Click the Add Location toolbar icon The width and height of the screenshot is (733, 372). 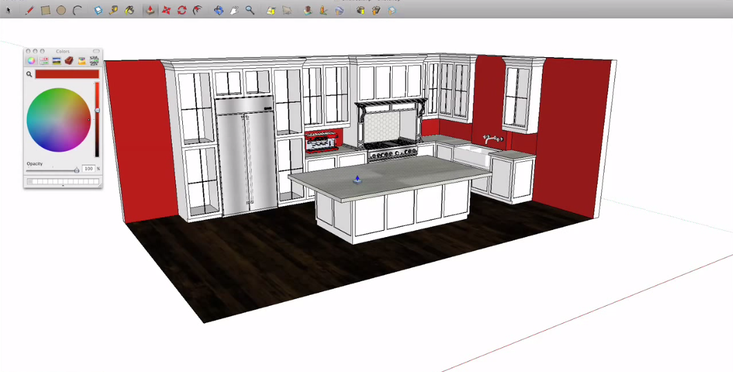[x=324, y=10]
